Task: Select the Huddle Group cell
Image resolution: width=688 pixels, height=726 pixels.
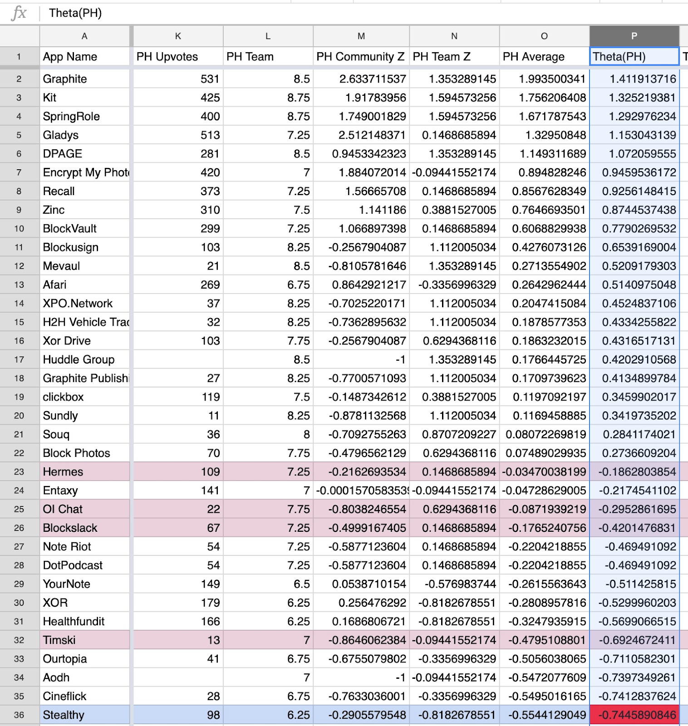Action: click(x=85, y=359)
